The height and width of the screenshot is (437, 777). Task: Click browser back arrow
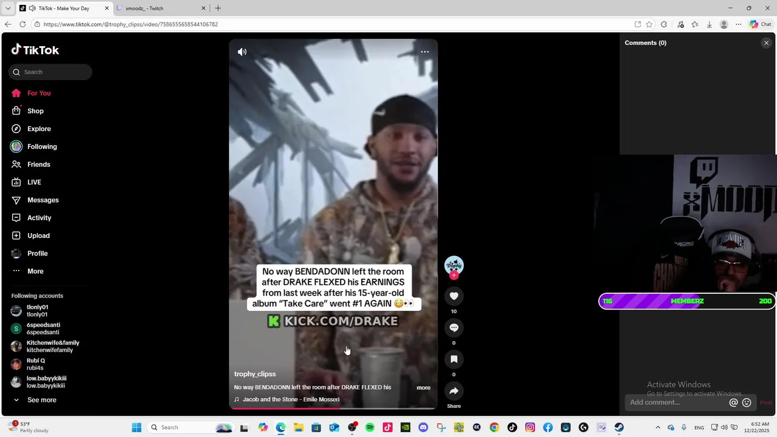click(x=8, y=24)
